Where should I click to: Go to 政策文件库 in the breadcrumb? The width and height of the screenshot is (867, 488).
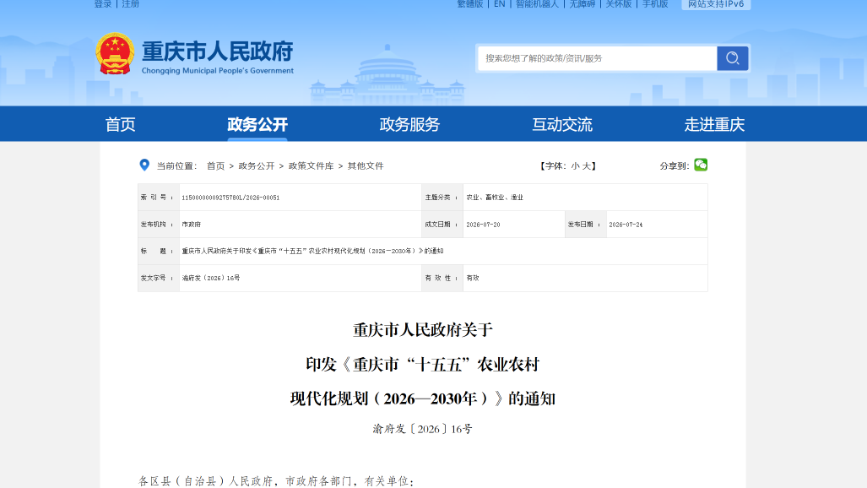(311, 166)
